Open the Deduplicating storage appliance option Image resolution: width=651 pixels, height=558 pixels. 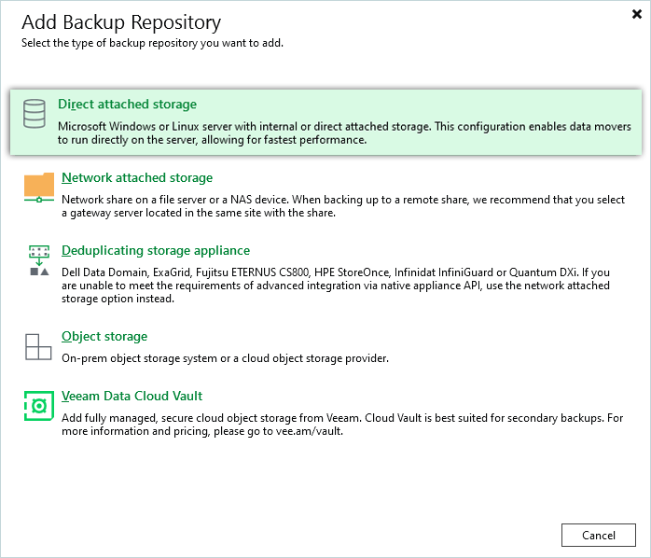coord(156,250)
